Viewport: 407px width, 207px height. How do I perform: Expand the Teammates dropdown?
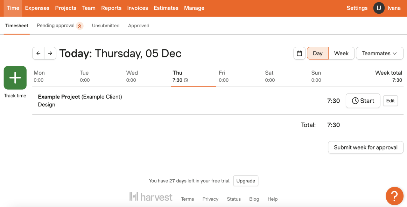click(379, 53)
